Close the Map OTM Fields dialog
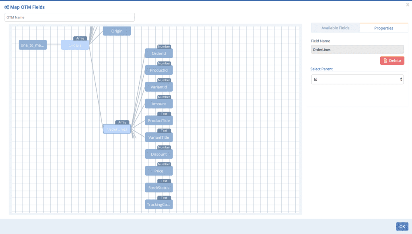Image resolution: width=412 pixels, height=234 pixels. click(408, 5)
